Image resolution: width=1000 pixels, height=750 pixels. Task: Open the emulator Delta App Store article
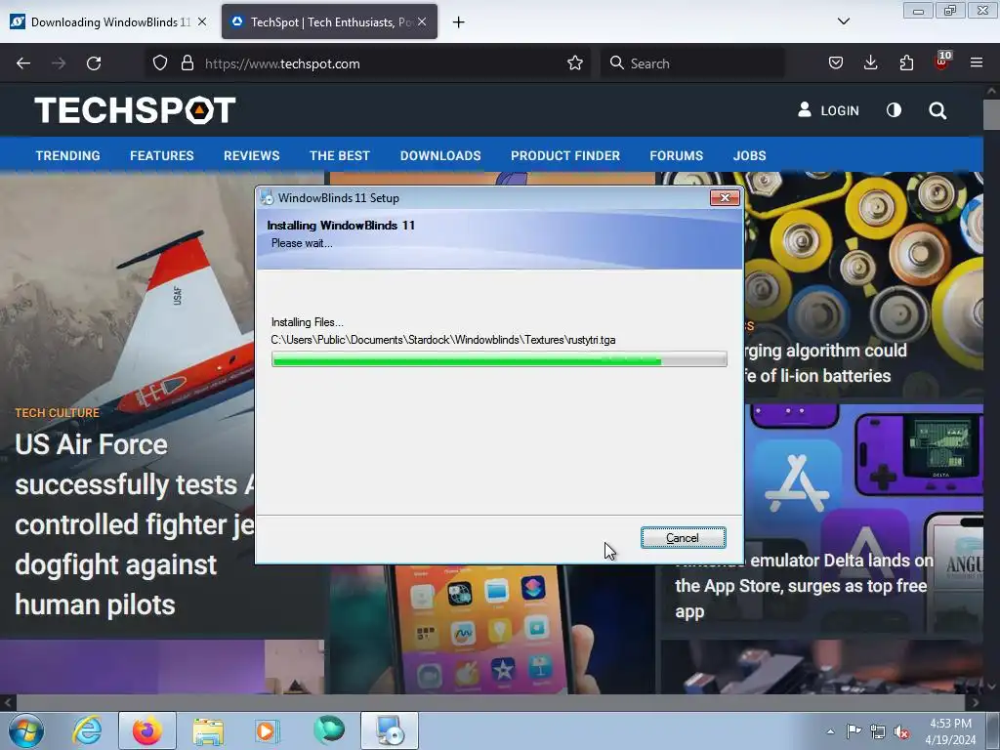[804, 586]
